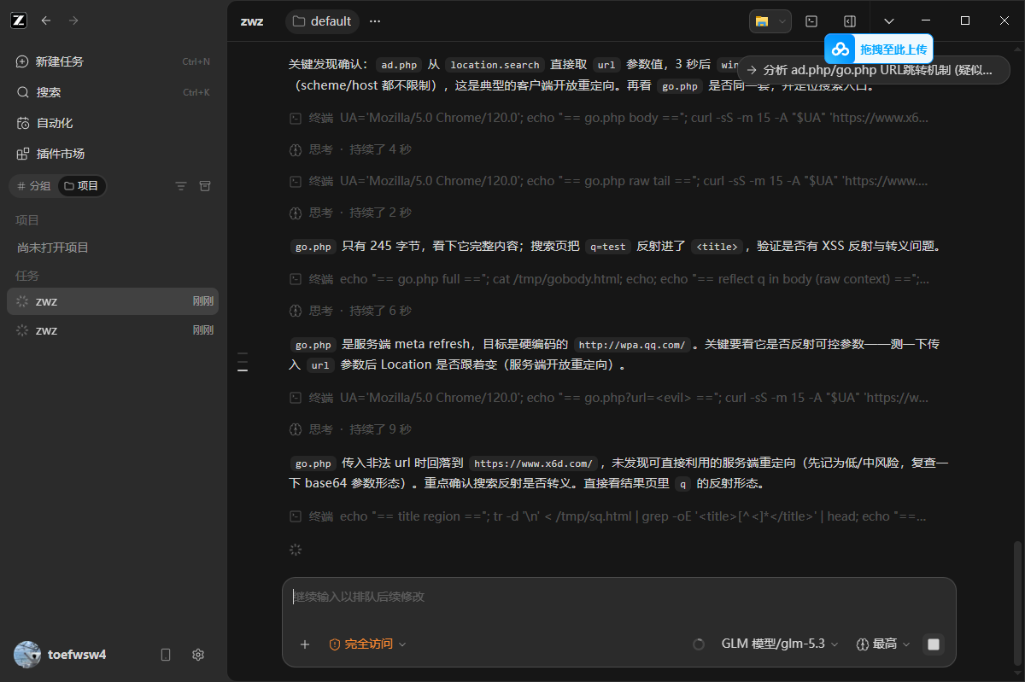Open settings gear icon
The image size is (1025, 682).
click(x=198, y=655)
